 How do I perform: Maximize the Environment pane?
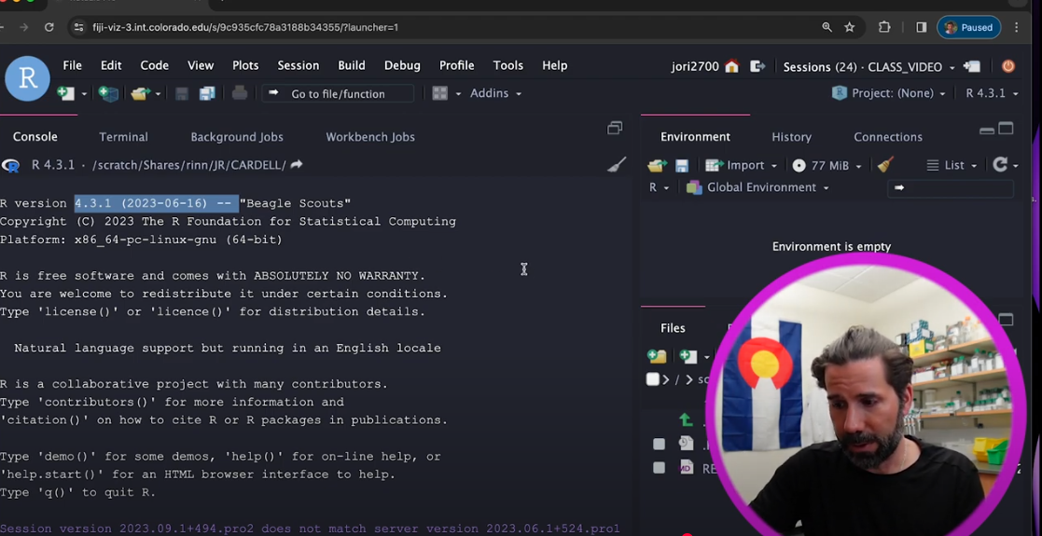point(1007,129)
